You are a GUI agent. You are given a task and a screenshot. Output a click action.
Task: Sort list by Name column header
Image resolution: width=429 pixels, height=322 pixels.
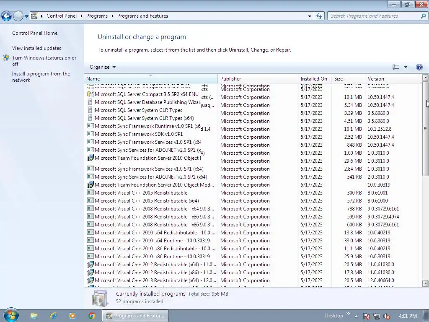click(151, 78)
